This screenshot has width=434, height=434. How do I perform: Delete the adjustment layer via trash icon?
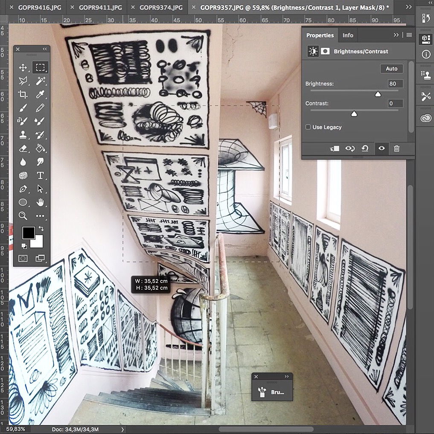(x=396, y=149)
